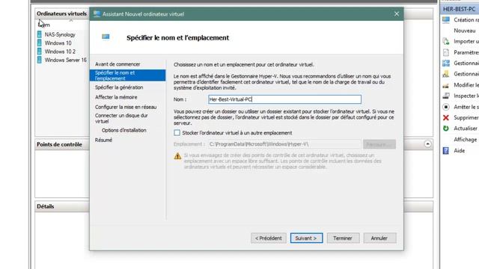Go to Spécifier la génération step
479x269 pixels.
(119, 87)
